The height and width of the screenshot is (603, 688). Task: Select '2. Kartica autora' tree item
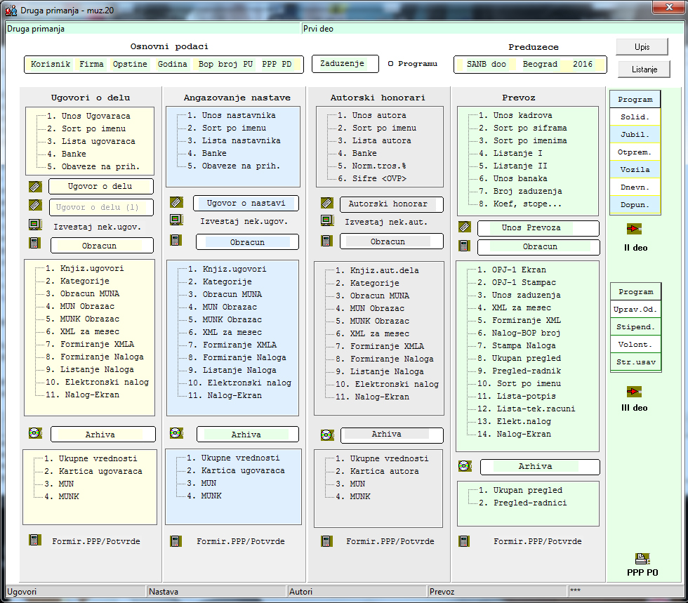click(x=378, y=471)
